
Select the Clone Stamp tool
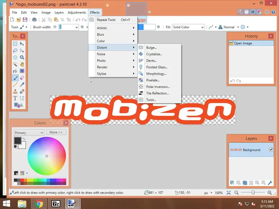[15, 91]
